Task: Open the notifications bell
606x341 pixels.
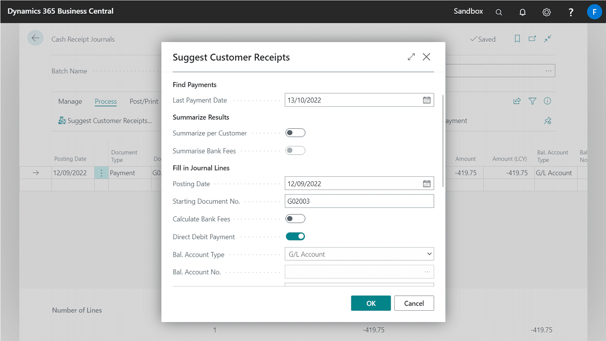Action: pos(523,12)
